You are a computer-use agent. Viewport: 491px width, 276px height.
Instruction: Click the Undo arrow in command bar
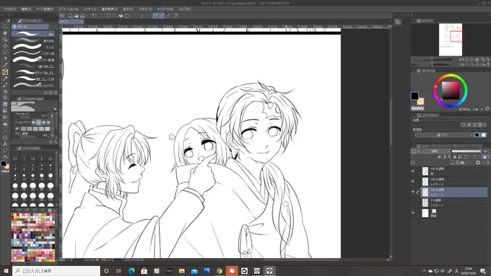(x=94, y=16)
